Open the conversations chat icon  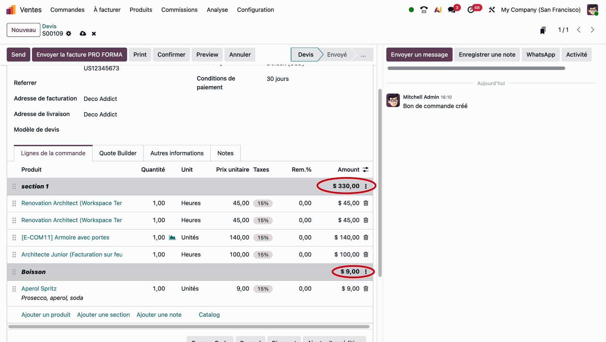coord(452,10)
